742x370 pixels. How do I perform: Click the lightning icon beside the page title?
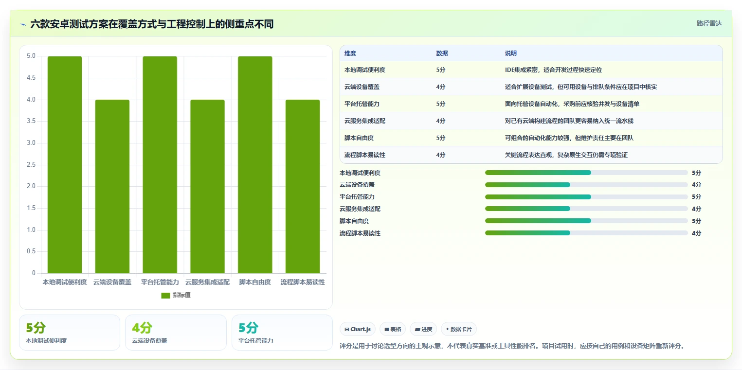[x=23, y=24]
